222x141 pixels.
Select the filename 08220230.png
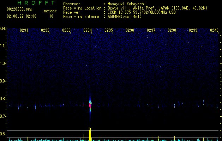pos(19,9)
